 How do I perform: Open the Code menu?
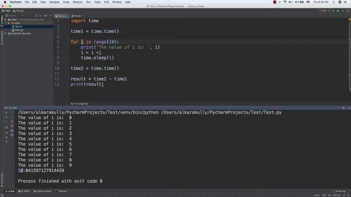point(66,2)
